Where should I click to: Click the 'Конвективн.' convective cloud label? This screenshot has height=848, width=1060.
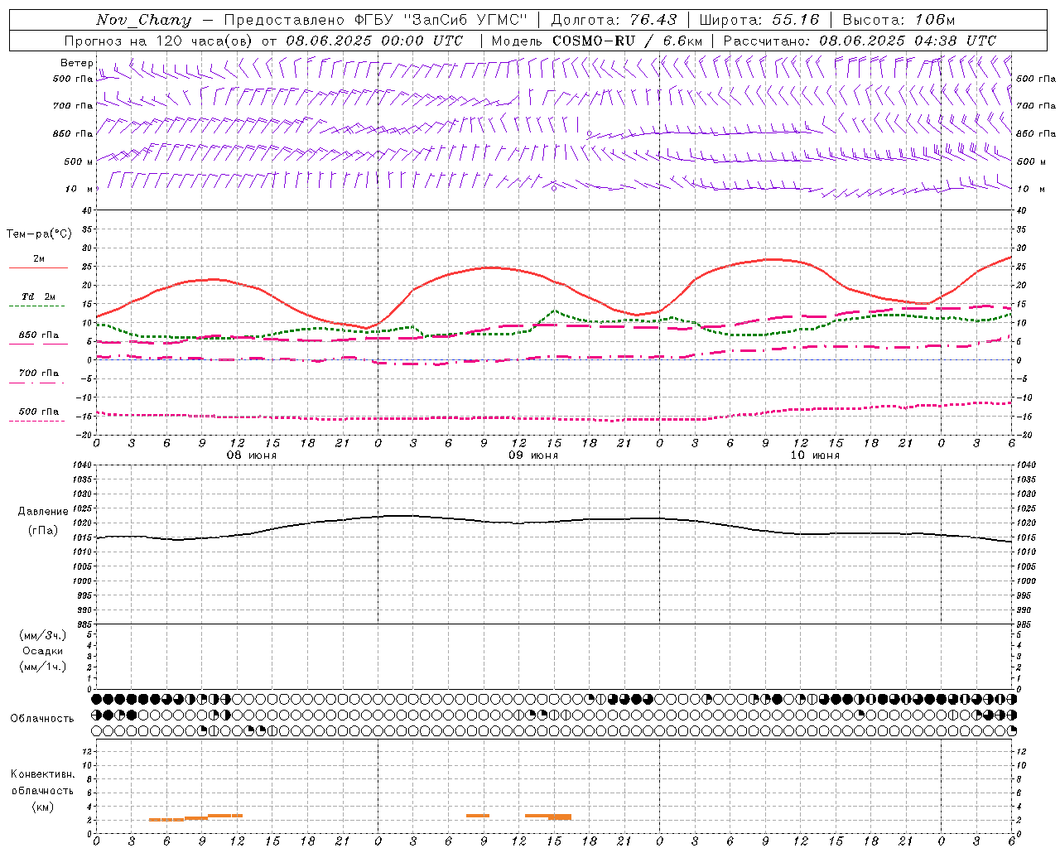(43, 774)
